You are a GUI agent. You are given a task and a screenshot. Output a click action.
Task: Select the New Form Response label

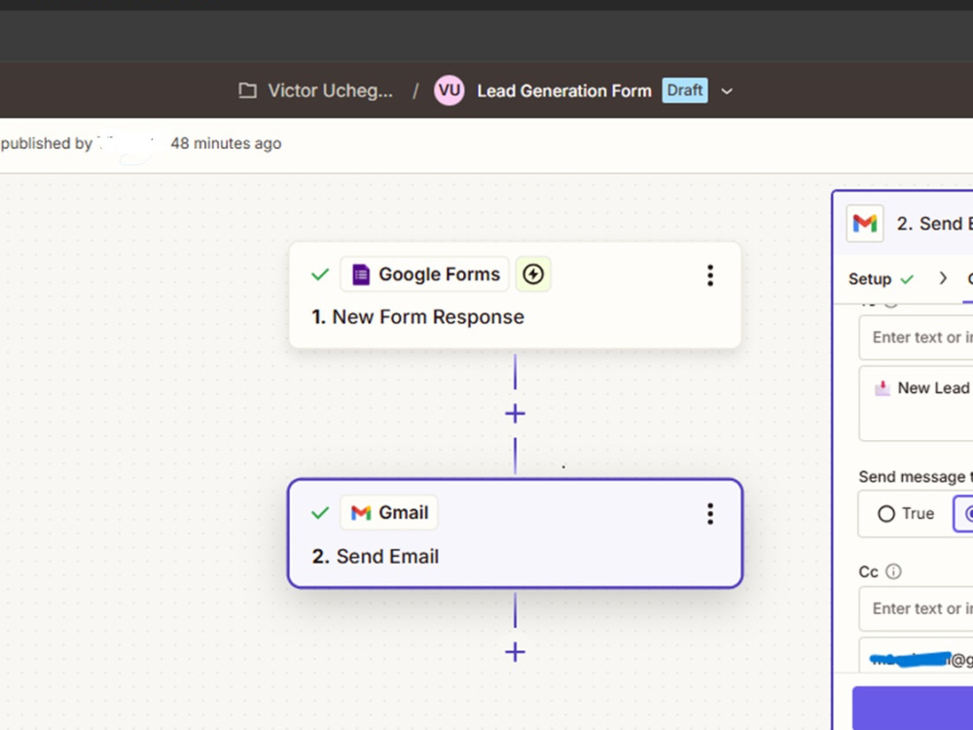[x=428, y=316]
